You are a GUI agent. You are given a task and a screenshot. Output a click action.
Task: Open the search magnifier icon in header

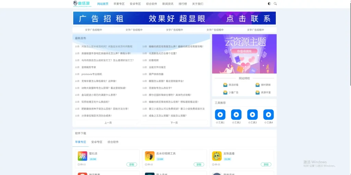pos(275,4)
